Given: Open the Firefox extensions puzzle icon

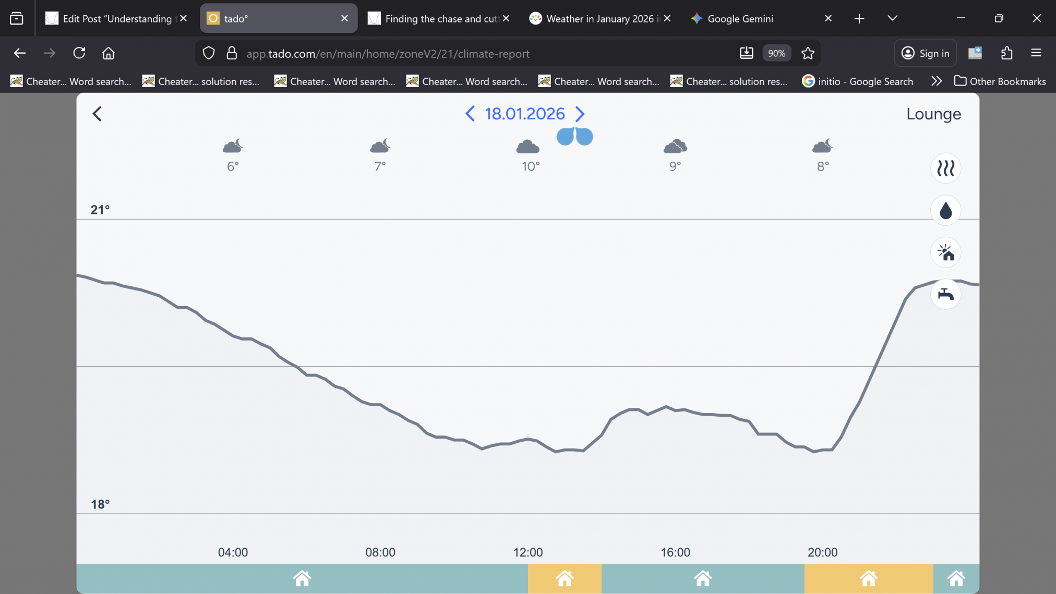Looking at the screenshot, I should coord(1006,53).
